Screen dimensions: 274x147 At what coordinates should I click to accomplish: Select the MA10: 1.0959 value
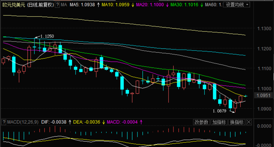point(115,5)
